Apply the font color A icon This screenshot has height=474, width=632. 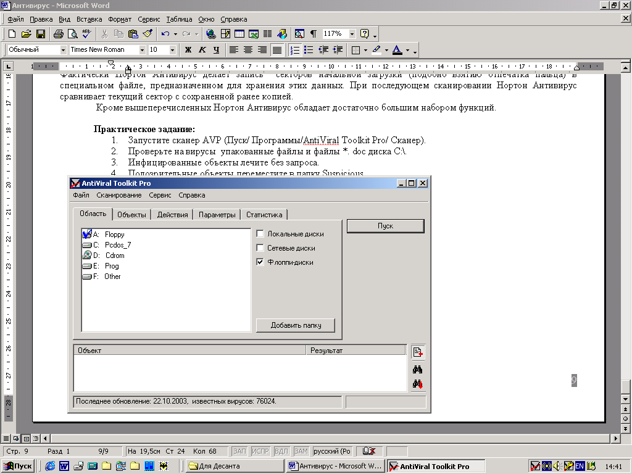coord(397,49)
